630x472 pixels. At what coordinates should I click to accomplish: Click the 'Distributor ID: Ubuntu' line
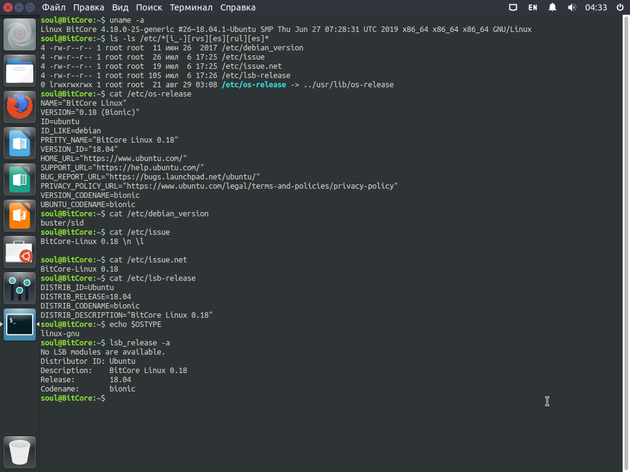click(88, 361)
